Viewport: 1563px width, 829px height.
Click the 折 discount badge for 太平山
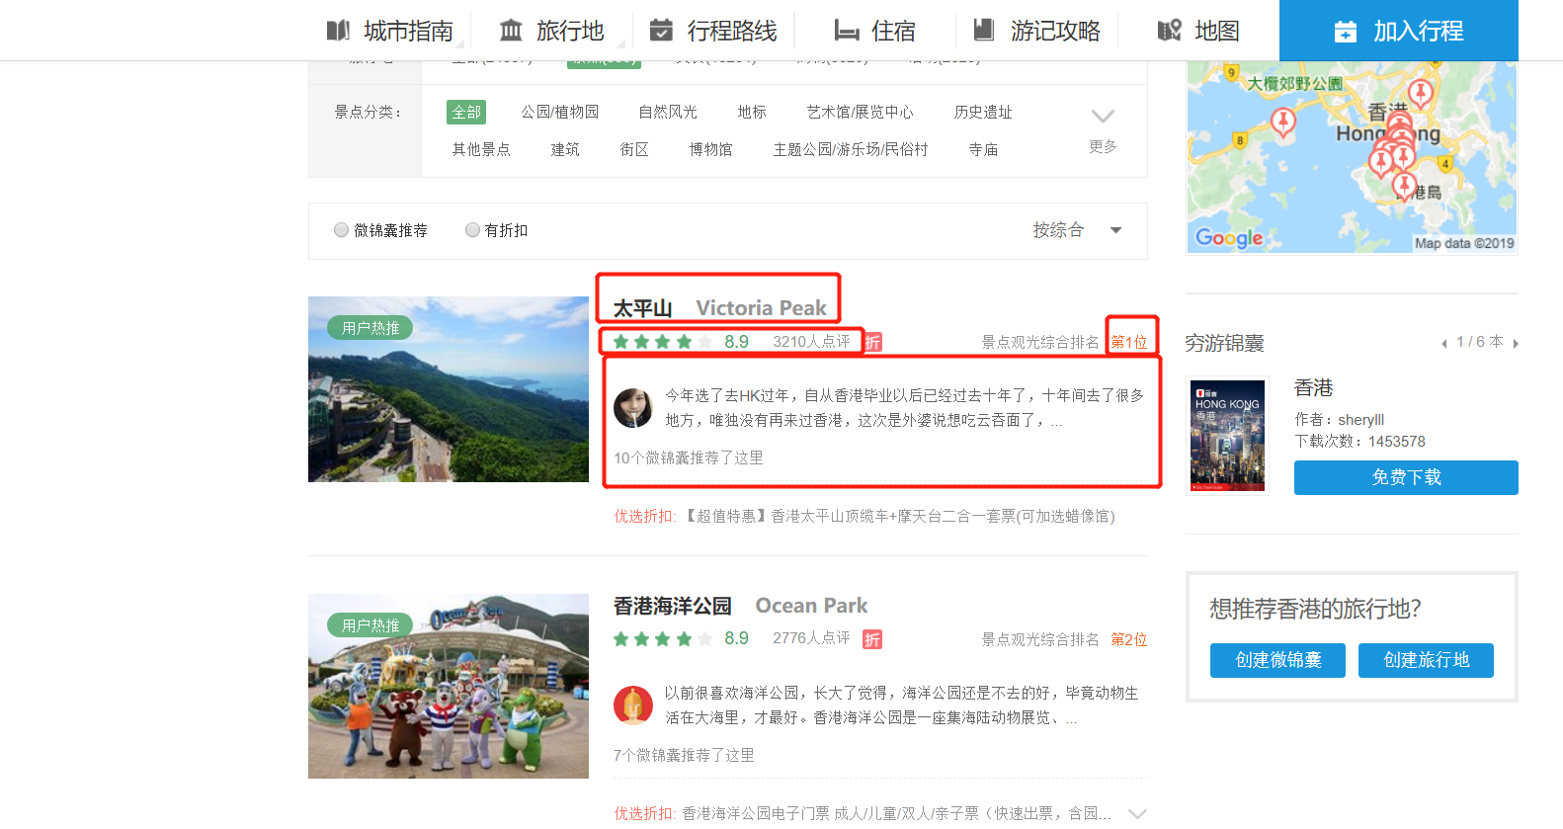click(872, 342)
